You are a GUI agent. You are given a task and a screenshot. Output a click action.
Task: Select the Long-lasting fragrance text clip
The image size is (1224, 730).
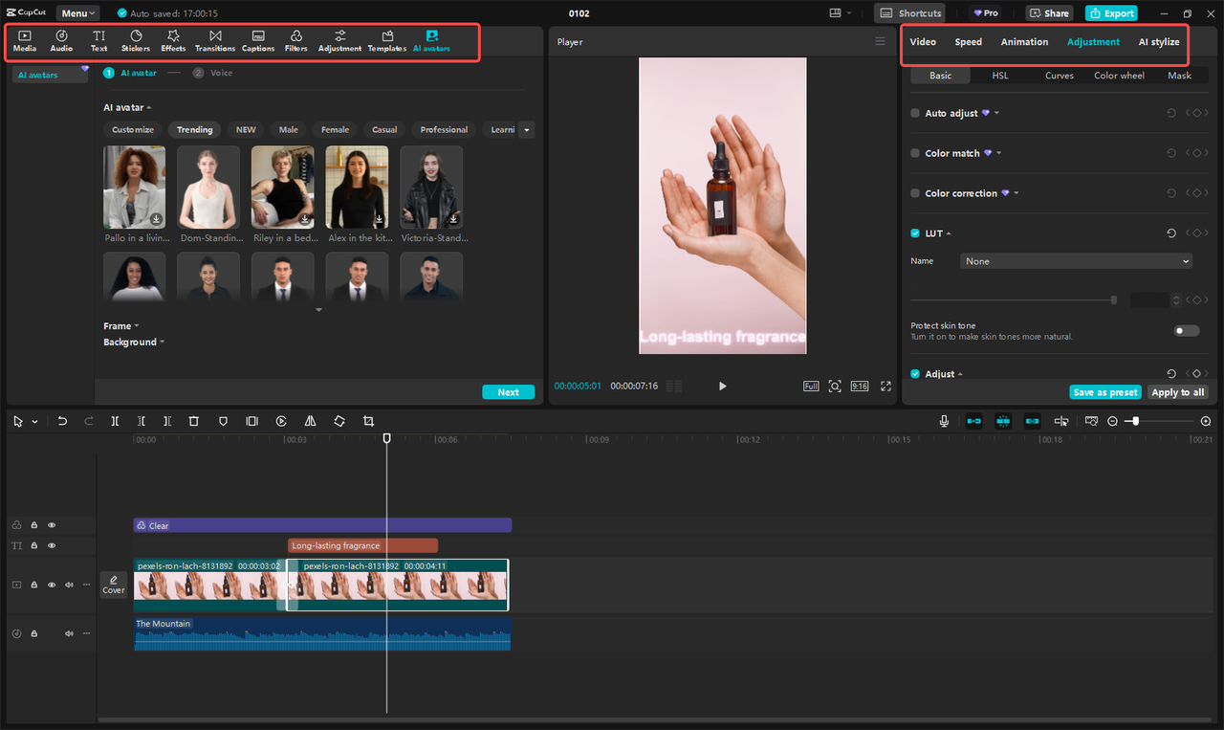(x=362, y=545)
